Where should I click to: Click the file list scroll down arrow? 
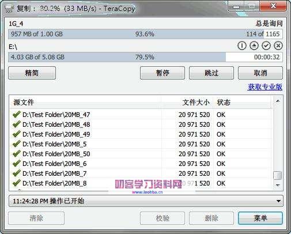[278, 185]
